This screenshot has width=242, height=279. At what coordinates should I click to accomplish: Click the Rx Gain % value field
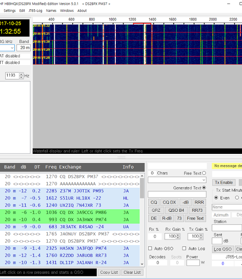pos(170,236)
